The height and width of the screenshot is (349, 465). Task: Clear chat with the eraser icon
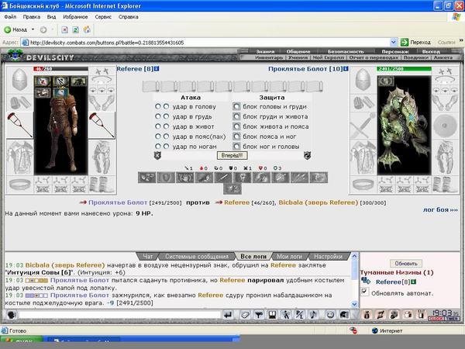tap(245, 315)
